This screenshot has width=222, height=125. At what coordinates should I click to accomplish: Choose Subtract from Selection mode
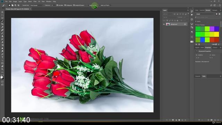15,5
